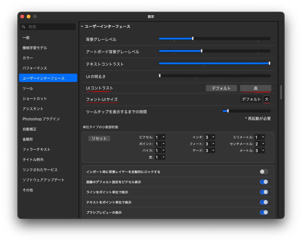Open the カラー settings category

coord(28,58)
